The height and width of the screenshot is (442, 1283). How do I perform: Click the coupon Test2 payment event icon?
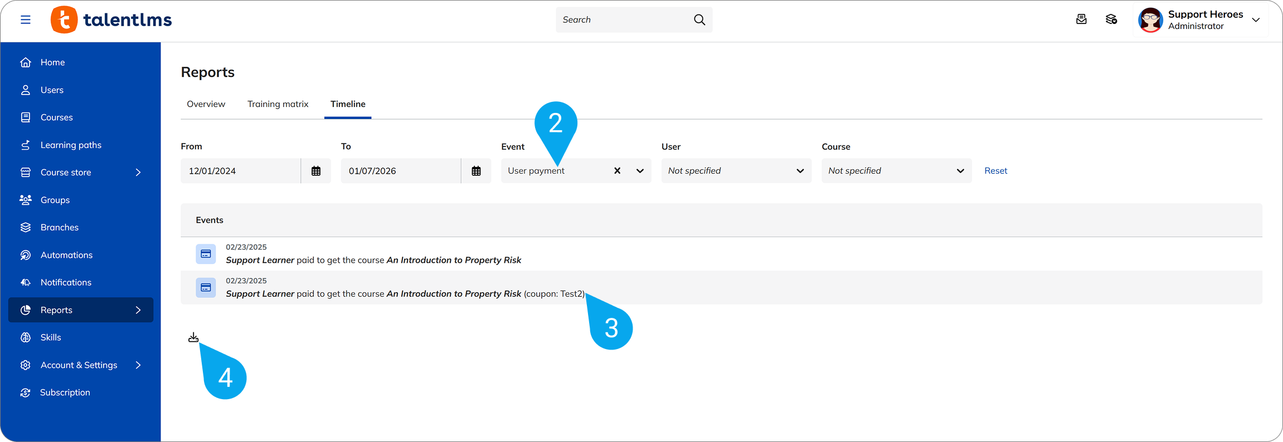(x=206, y=288)
